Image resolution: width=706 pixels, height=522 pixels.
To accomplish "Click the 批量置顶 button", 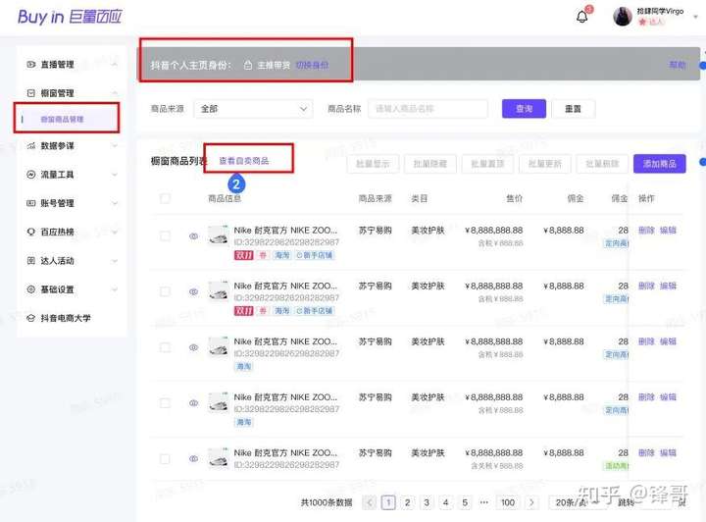I will [x=487, y=164].
